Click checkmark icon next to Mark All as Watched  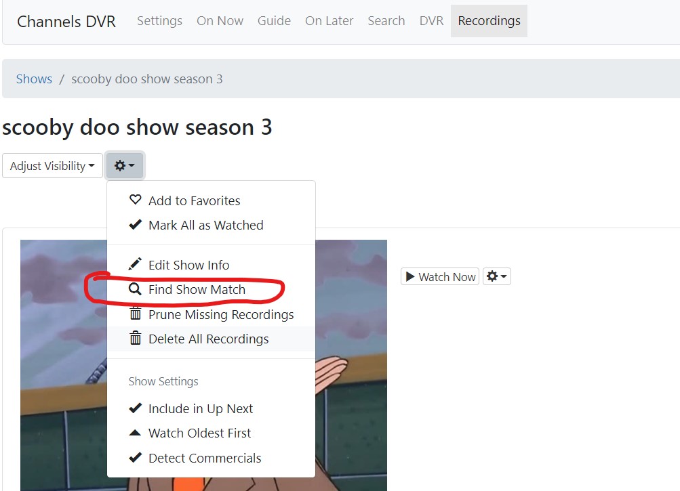136,224
